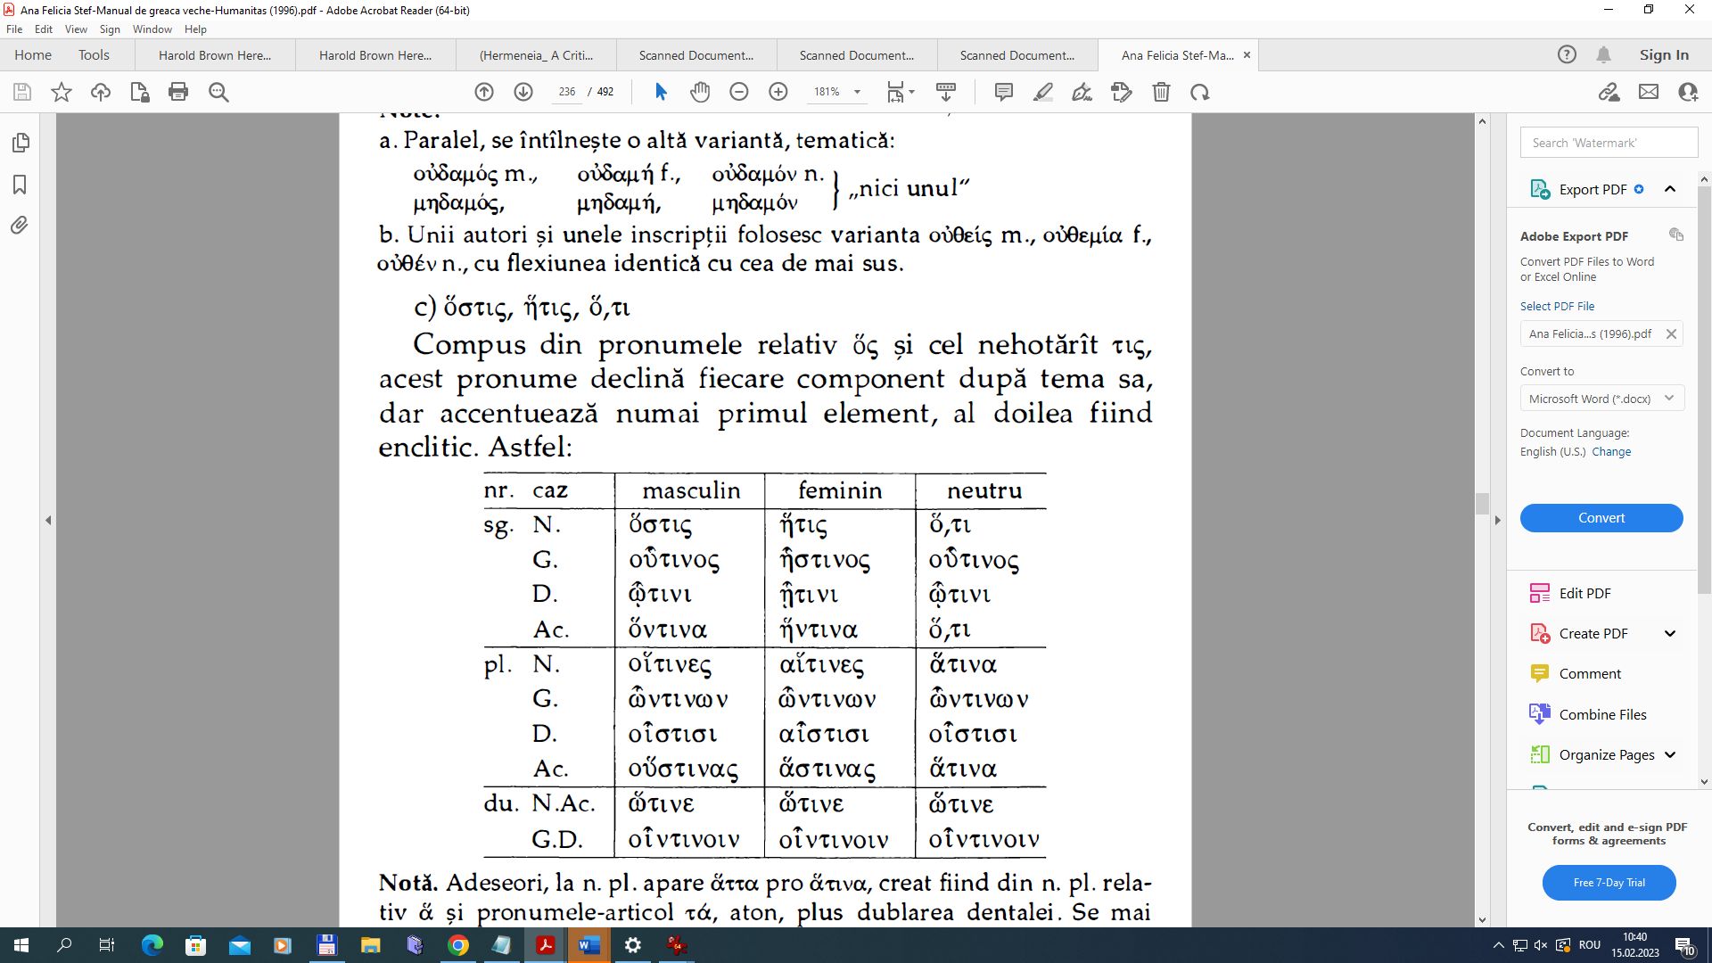The height and width of the screenshot is (963, 1712).
Task: Send file by email icon
Action: [x=1649, y=92]
